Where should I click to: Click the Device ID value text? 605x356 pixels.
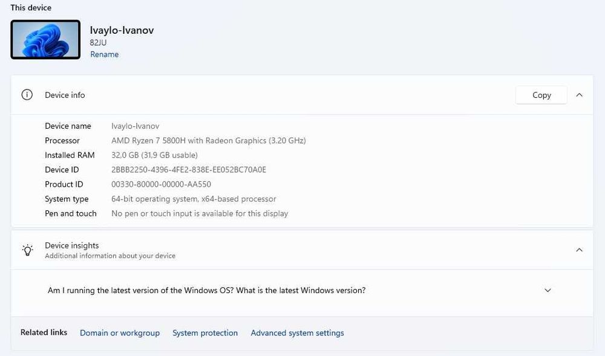point(189,170)
